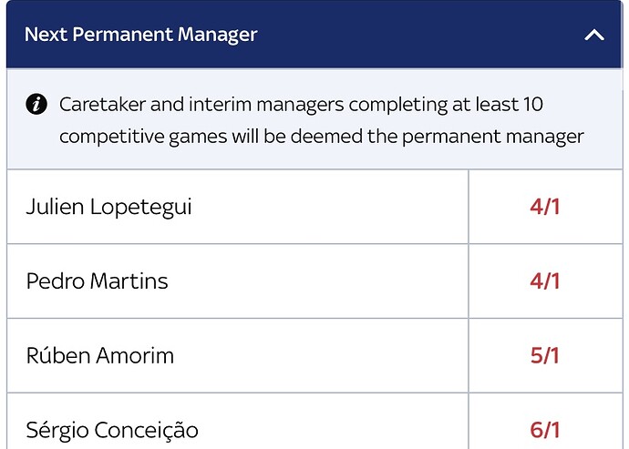
Task: Click the empty space right of Sérgio Conceição
Action: pyautogui.click(x=333, y=422)
